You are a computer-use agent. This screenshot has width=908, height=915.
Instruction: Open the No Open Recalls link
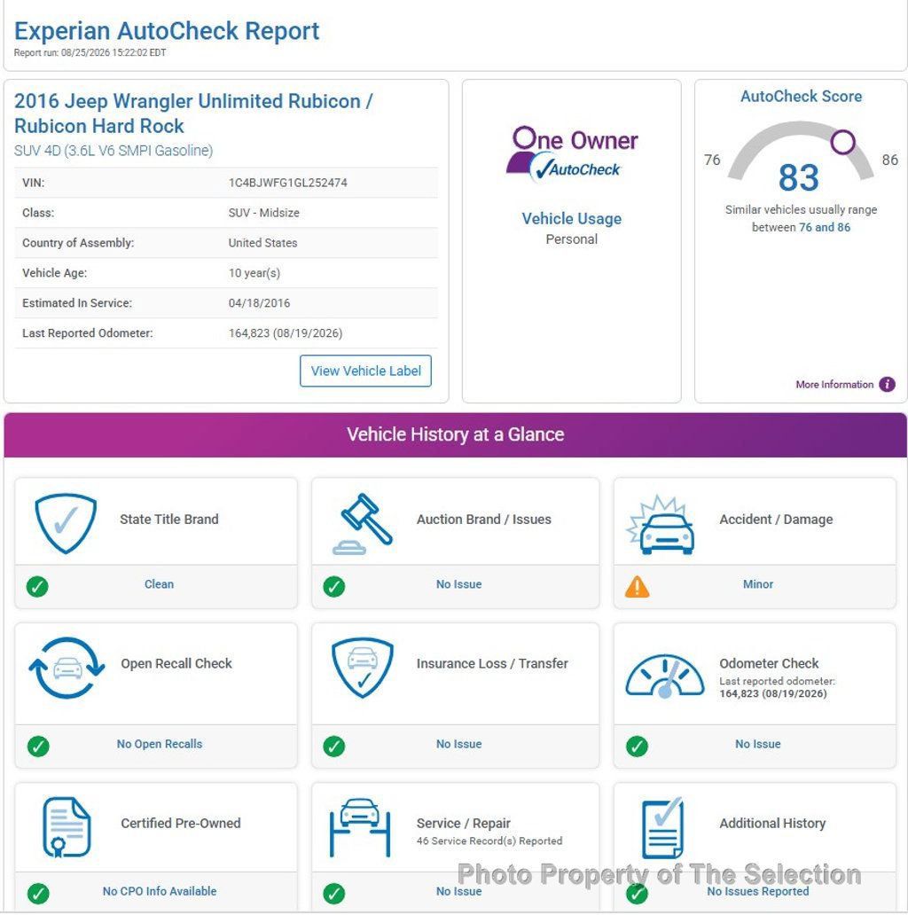(160, 744)
